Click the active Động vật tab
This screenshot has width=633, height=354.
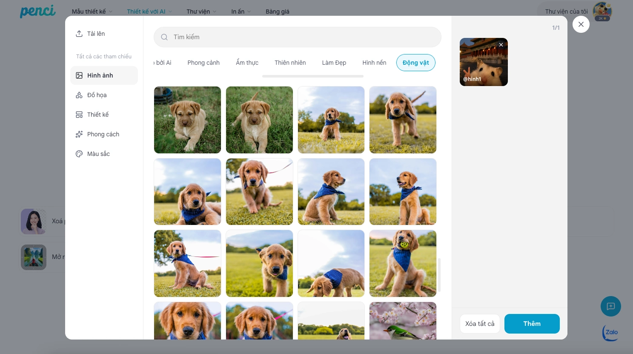pyautogui.click(x=416, y=63)
